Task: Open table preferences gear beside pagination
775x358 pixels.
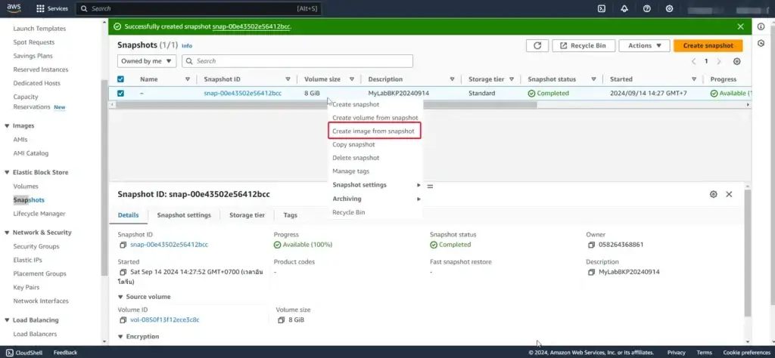Action: (737, 61)
